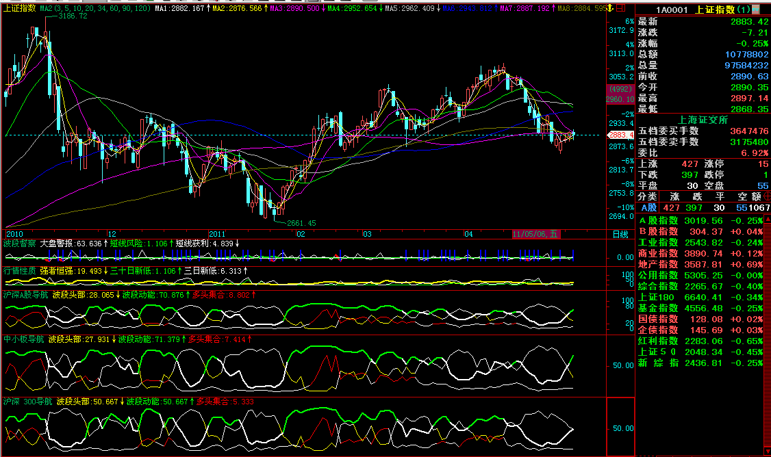Click the 总额 value 10778802
Image resolution: width=771 pixels, height=457 pixels.
pyautogui.click(x=747, y=55)
